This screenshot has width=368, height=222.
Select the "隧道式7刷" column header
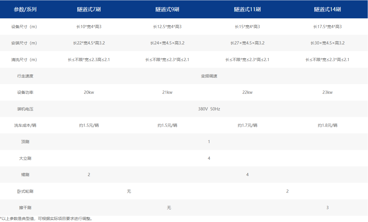(x=89, y=9)
